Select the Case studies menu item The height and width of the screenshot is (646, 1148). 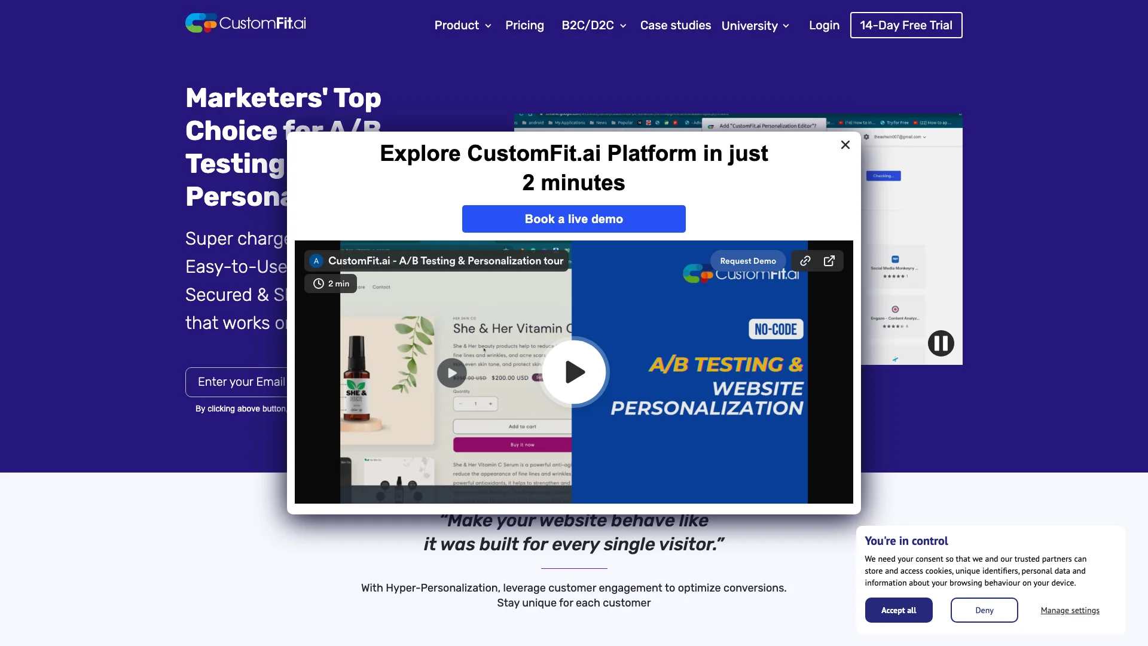(x=675, y=25)
